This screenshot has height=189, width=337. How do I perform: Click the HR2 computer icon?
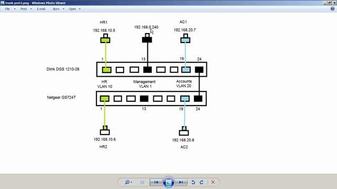[x=105, y=130]
